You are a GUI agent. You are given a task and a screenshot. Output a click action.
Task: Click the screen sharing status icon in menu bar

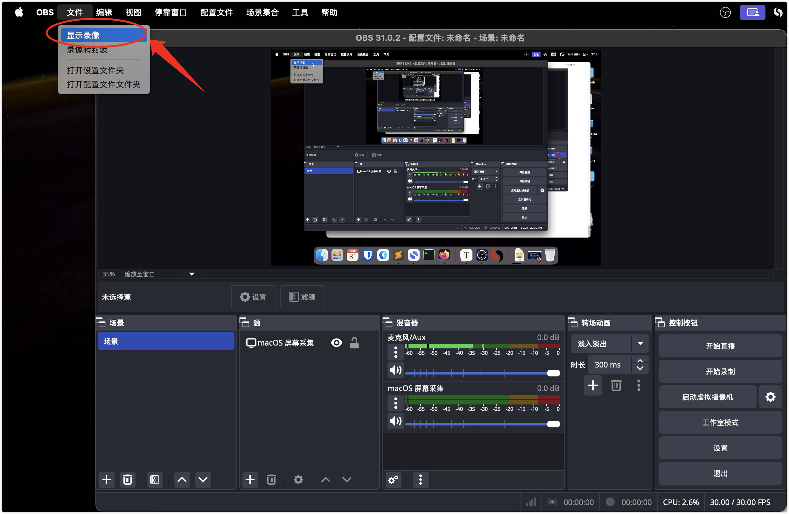[752, 12]
